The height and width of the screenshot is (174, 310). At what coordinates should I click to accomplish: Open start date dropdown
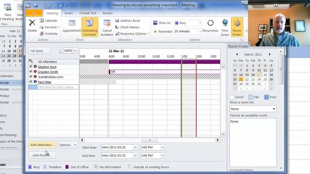coord(136,147)
